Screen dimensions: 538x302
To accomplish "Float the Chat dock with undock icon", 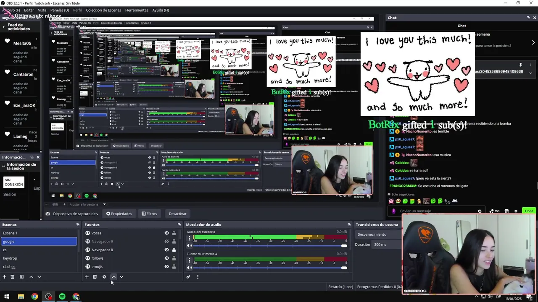I will (528, 18).
